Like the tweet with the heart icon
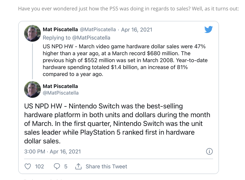The image size is (245, 180). point(28,166)
